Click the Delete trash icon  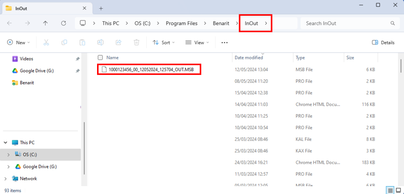[x=137, y=42]
